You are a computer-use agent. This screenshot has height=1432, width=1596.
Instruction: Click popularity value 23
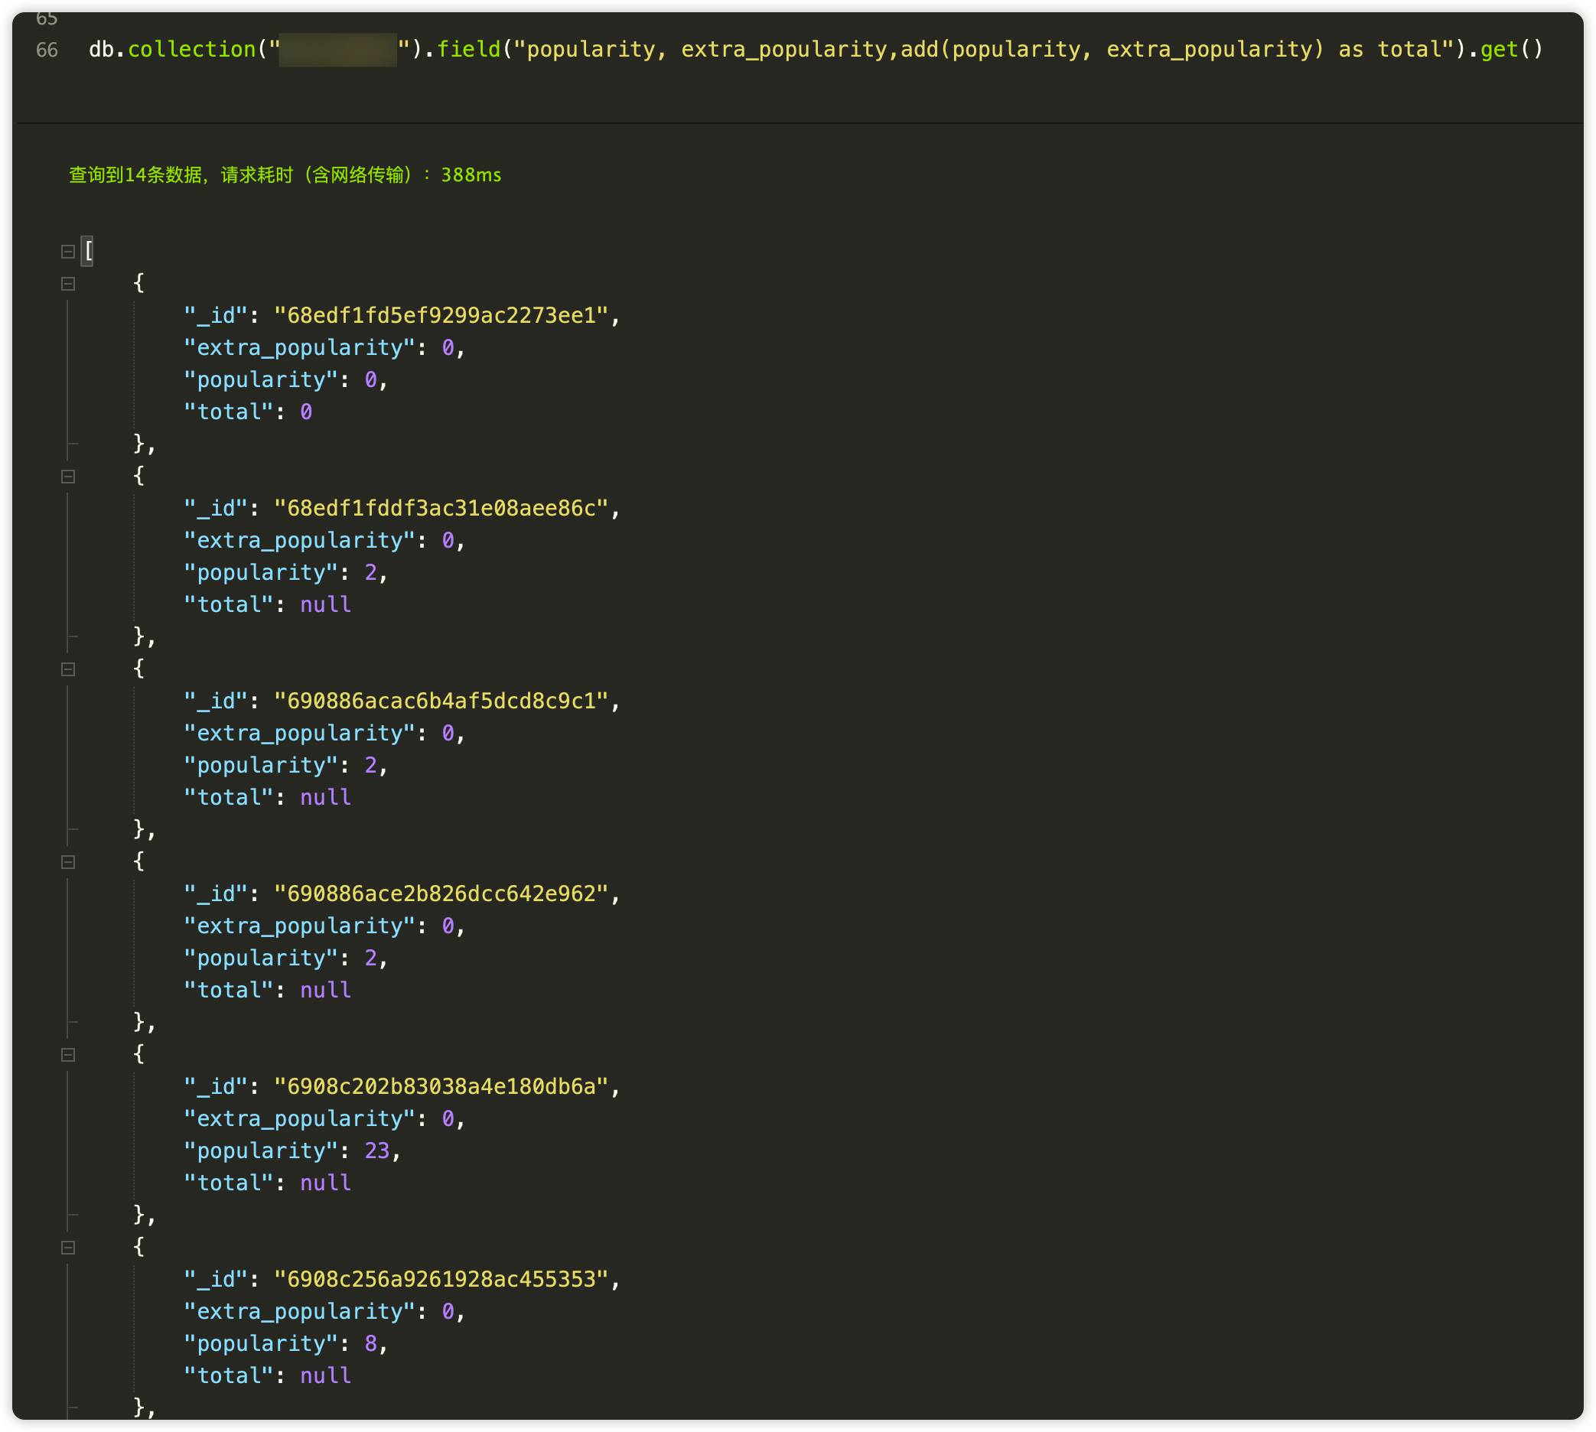[x=377, y=1151]
